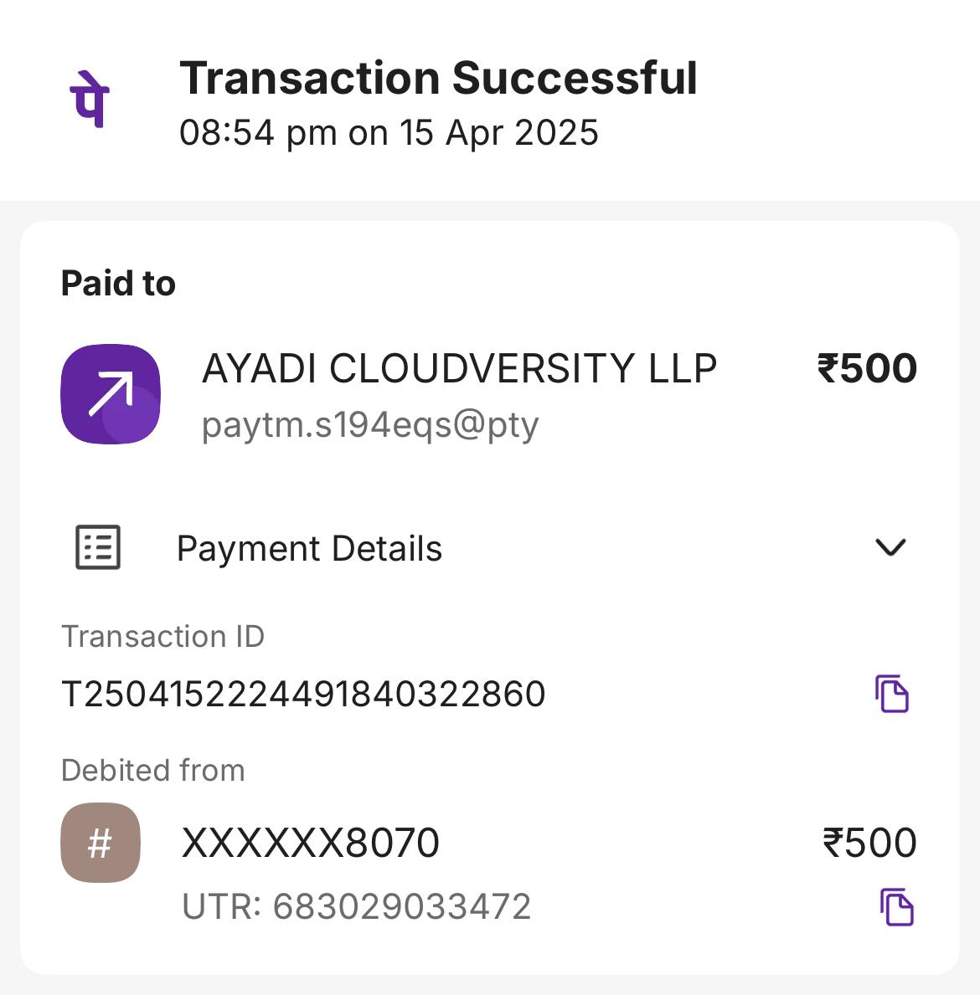Image resolution: width=980 pixels, height=995 pixels.
Task: Tap the purple arrow payee icon
Action: 111,393
